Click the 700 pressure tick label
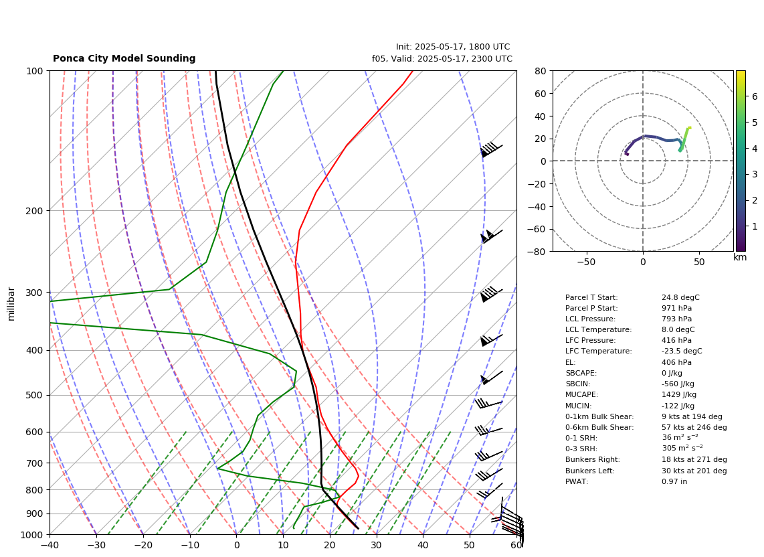Viewport: 764px width, 557px height. [x=35, y=463]
